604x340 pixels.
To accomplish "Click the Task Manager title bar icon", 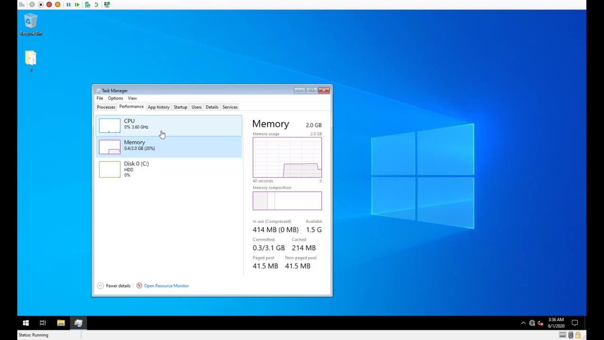I will [97, 91].
